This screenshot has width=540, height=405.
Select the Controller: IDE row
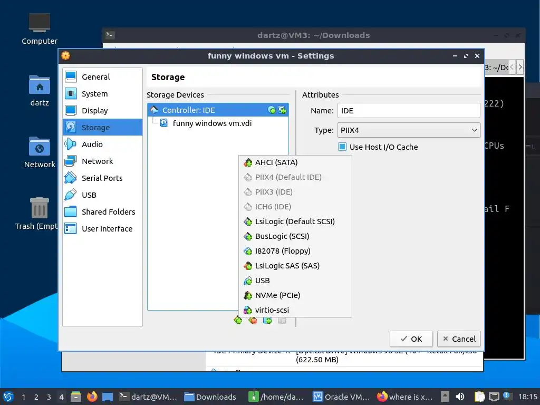tap(218, 110)
